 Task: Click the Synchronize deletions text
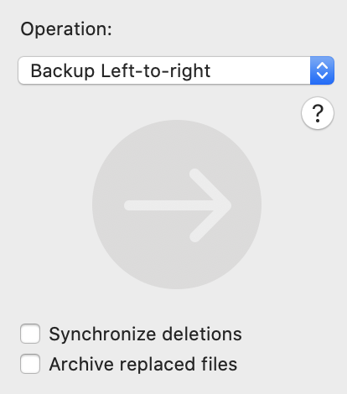[145, 334]
